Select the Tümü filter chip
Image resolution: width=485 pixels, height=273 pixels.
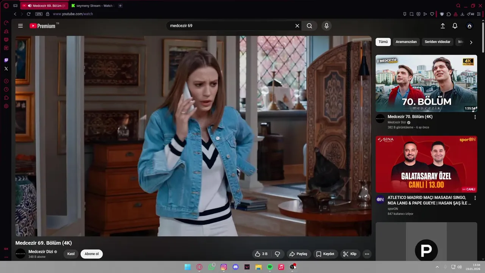pyautogui.click(x=383, y=42)
